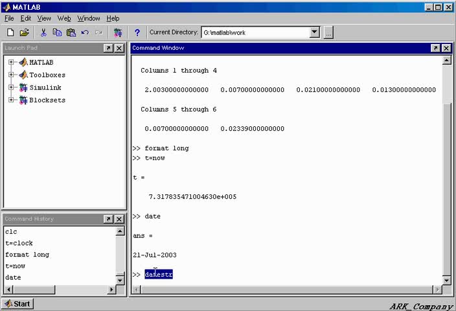Open Help with the question mark icon
456x311 pixels.
[137, 32]
